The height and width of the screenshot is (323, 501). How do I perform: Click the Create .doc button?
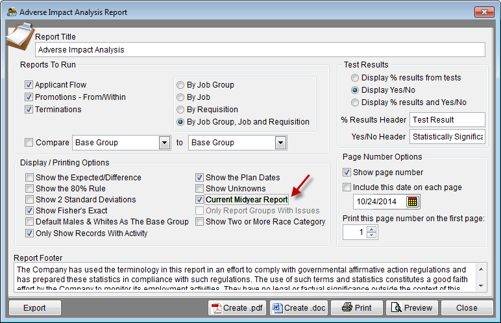tap(299, 307)
